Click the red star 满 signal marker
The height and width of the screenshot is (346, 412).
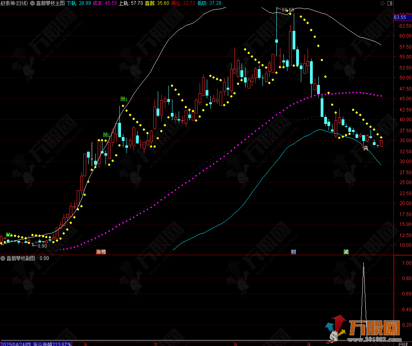364,148
